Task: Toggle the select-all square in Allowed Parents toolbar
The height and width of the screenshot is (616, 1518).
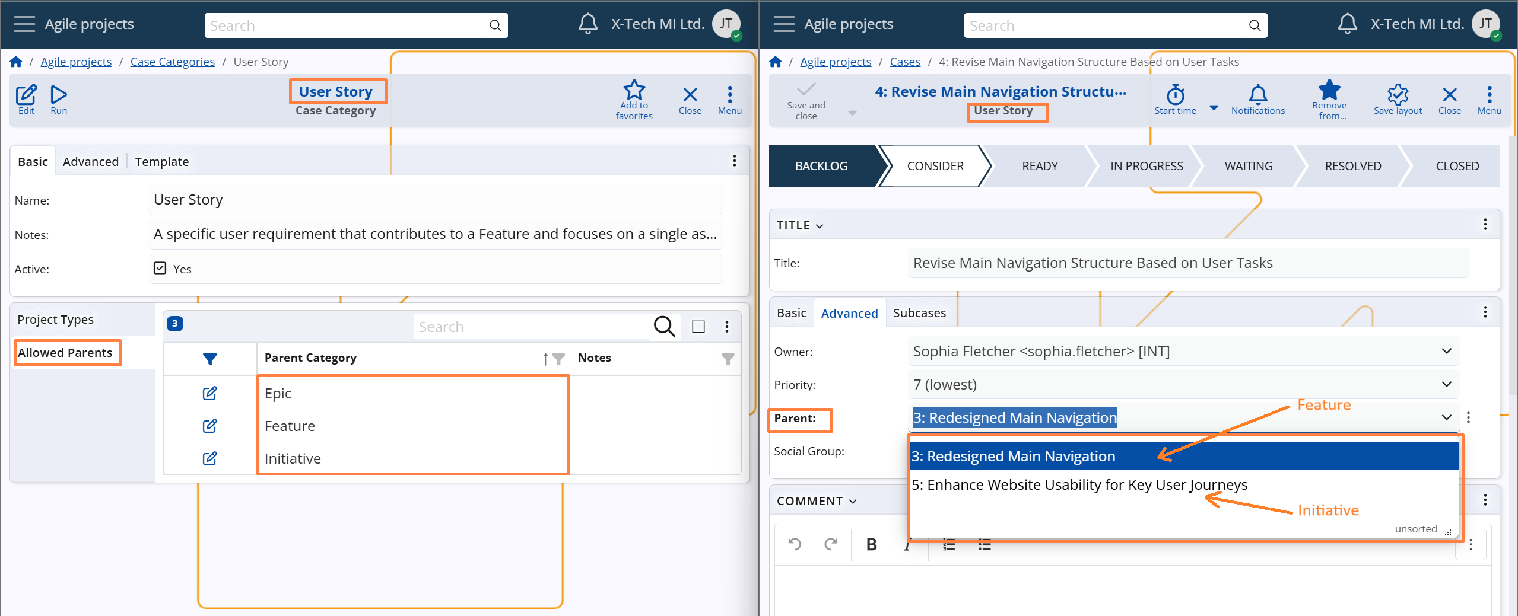Action: (698, 327)
